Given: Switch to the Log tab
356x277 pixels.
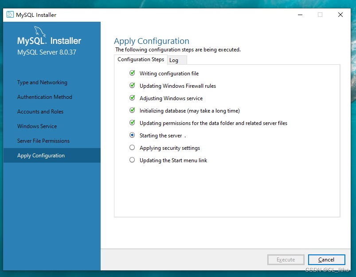Looking at the screenshot, I should pyautogui.click(x=177, y=60).
